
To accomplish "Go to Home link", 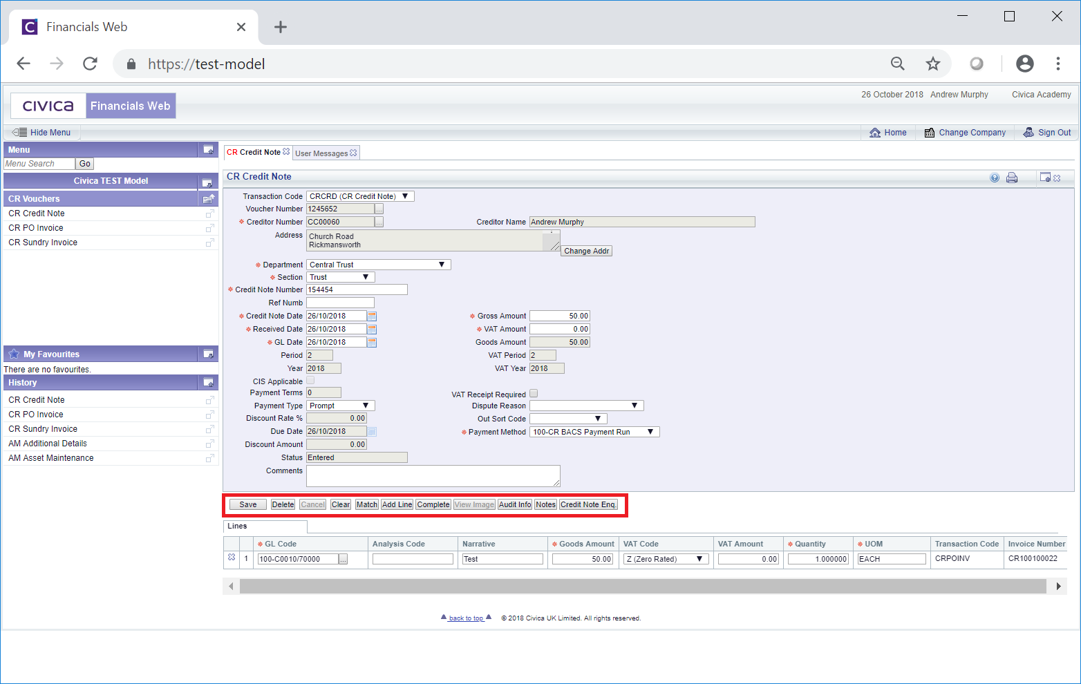I will pos(888,133).
